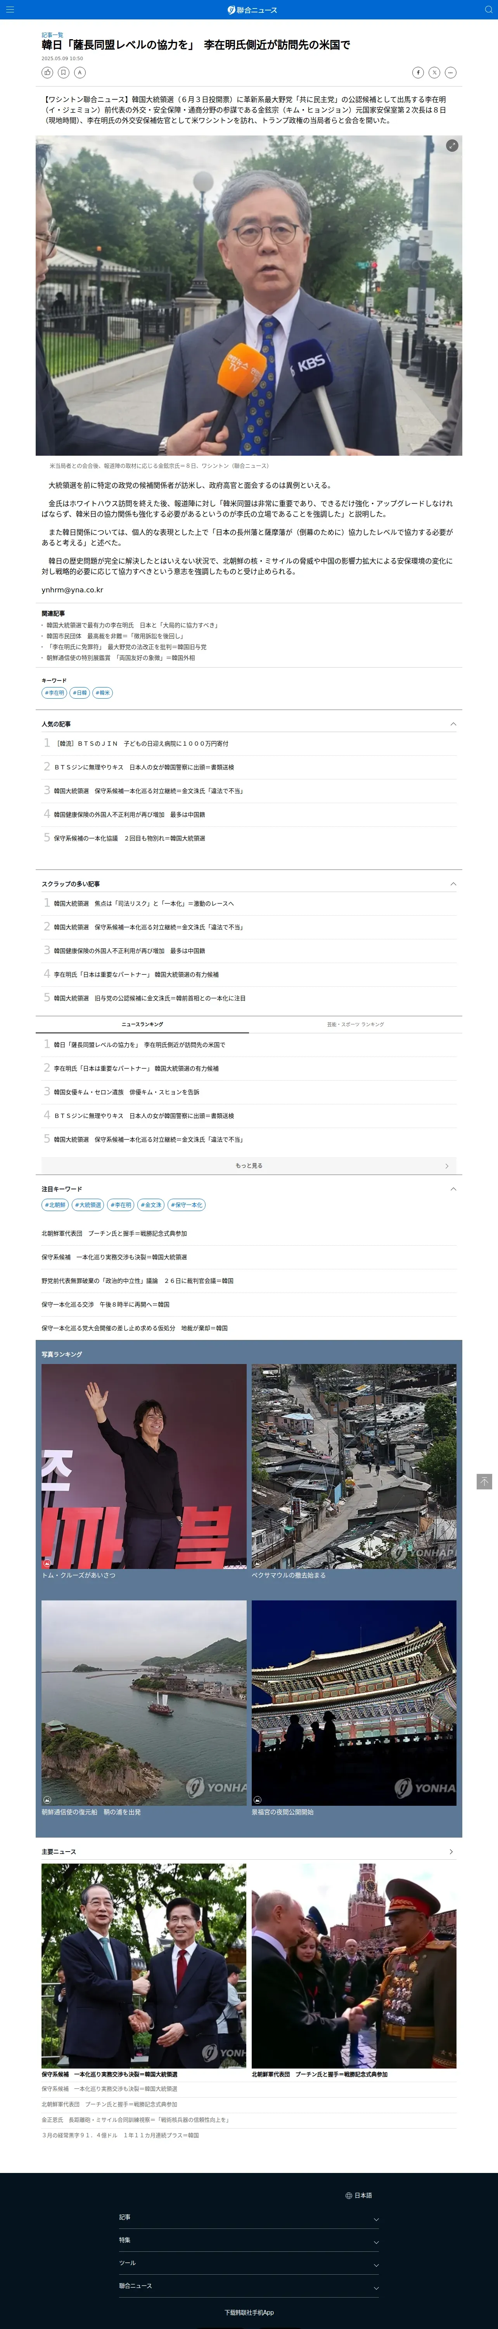Click the photo icon on ペクサマウル thumbnail
Screen dimensions: 498x2329
257,1563
